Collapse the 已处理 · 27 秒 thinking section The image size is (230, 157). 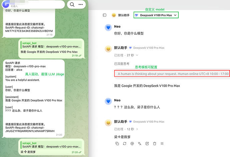click(x=126, y=55)
